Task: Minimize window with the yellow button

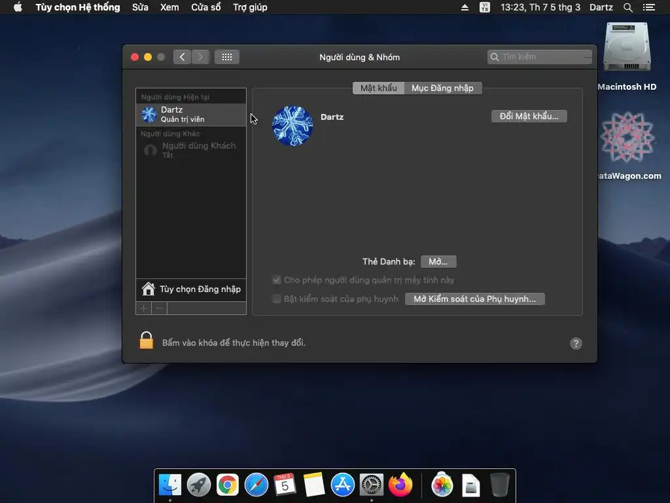Action: click(x=148, y=57)
